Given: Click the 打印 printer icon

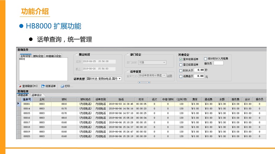Looking at the screenshot, I should click(x=62, y=86).
